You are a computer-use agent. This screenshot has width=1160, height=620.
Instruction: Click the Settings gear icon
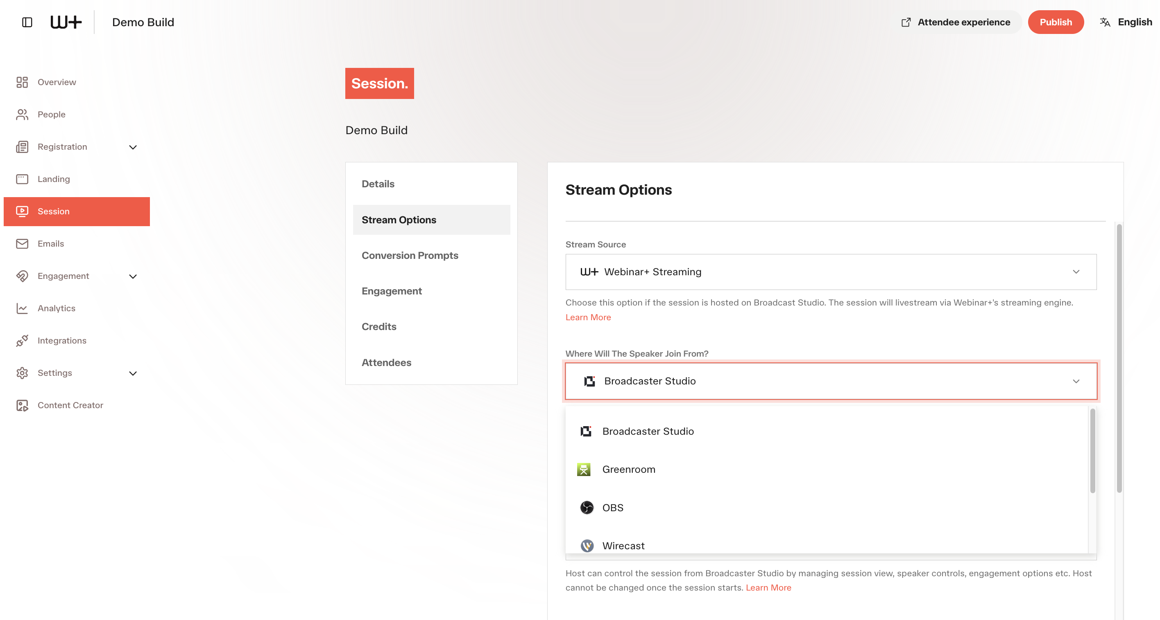pos(22,373)
